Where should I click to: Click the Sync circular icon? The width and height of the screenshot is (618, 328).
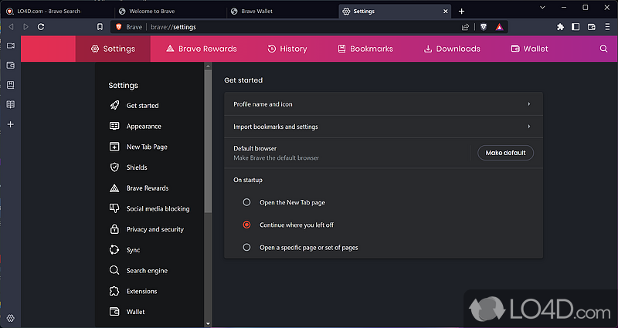tap(114, 249)
